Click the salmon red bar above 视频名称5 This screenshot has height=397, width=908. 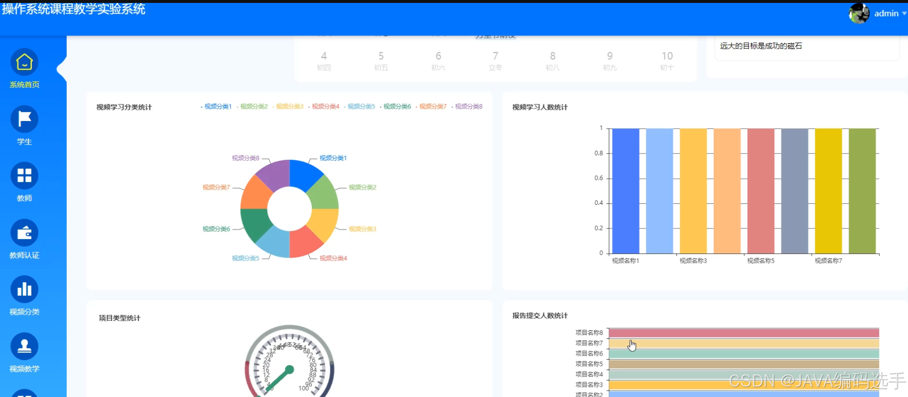[761, 191]
